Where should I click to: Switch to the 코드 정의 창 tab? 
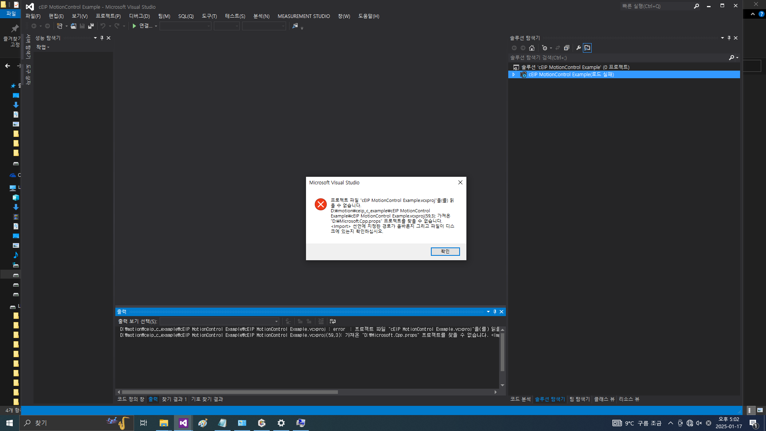[131, 399]
